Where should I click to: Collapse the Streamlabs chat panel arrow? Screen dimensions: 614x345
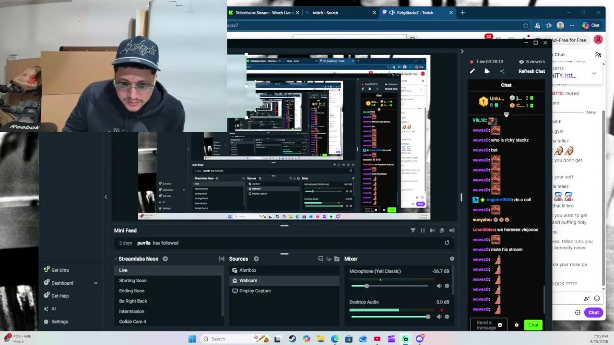pyautogui.click(x=462, y=51)
